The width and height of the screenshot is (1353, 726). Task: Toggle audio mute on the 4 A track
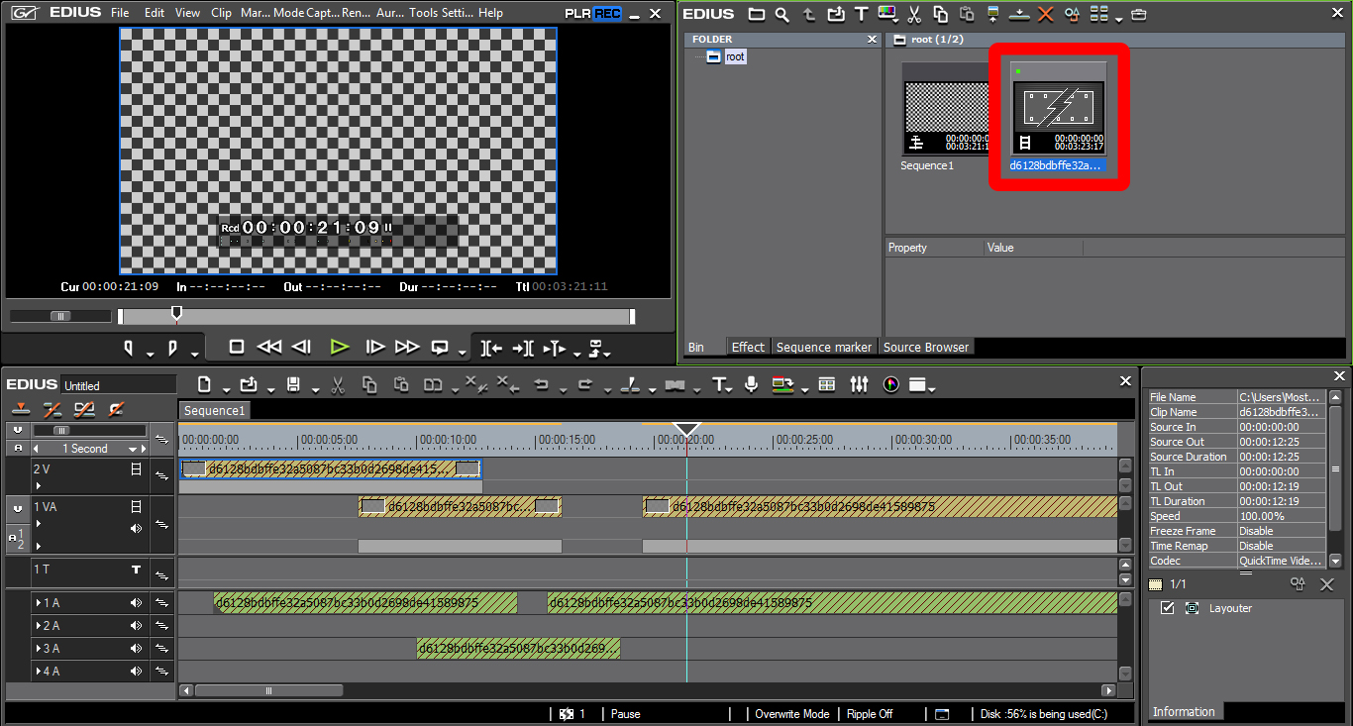(137, 672)
